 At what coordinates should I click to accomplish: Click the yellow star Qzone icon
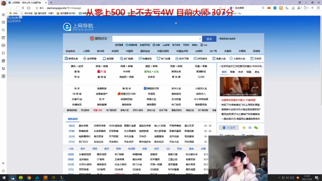[x=244, y=128]
